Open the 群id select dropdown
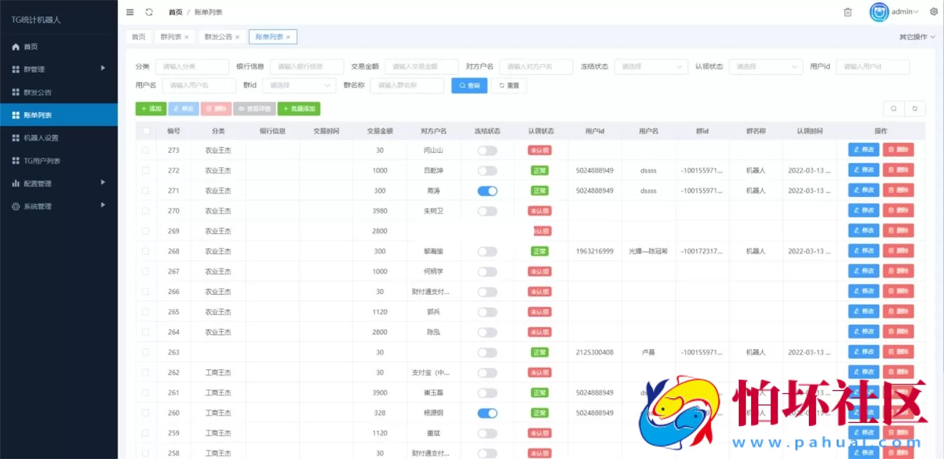 [x=299, y=86]
